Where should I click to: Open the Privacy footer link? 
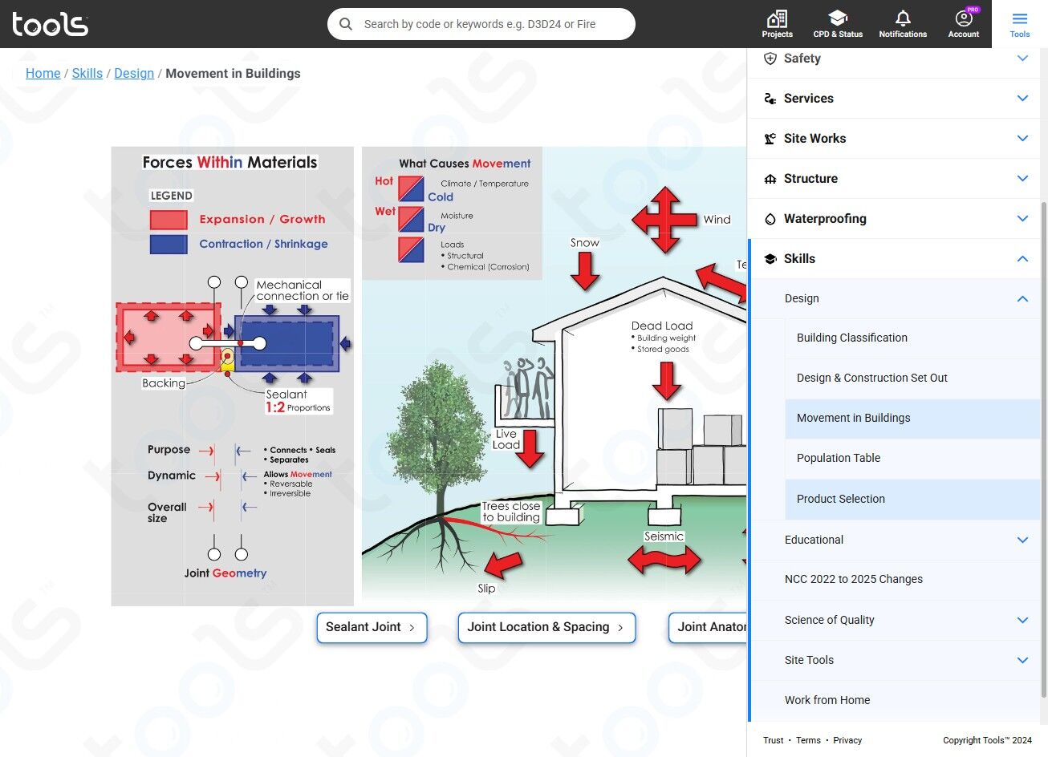pos(847,740)
